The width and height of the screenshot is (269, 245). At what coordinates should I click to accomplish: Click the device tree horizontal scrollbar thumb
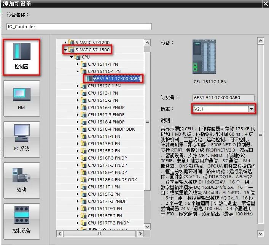tap(100, 234)
